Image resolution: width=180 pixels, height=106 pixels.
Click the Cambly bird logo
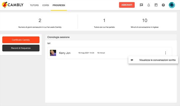pos(5,5)
